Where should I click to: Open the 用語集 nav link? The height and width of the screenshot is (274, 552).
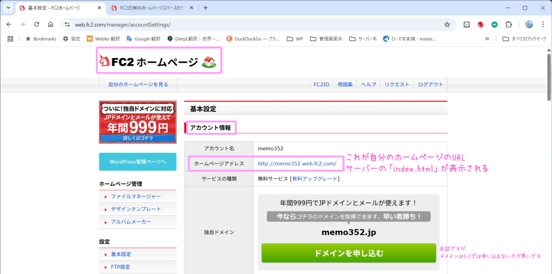(x=345, y=85)
